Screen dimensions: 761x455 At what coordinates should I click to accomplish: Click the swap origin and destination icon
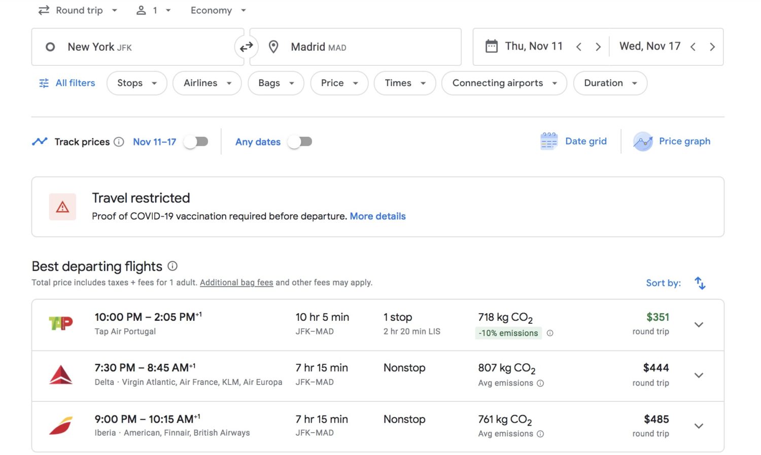click(x=246, y=47)
